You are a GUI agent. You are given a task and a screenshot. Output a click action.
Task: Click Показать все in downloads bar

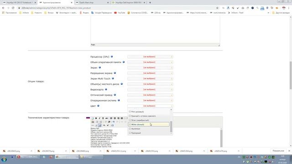click(x=278, y=151)
